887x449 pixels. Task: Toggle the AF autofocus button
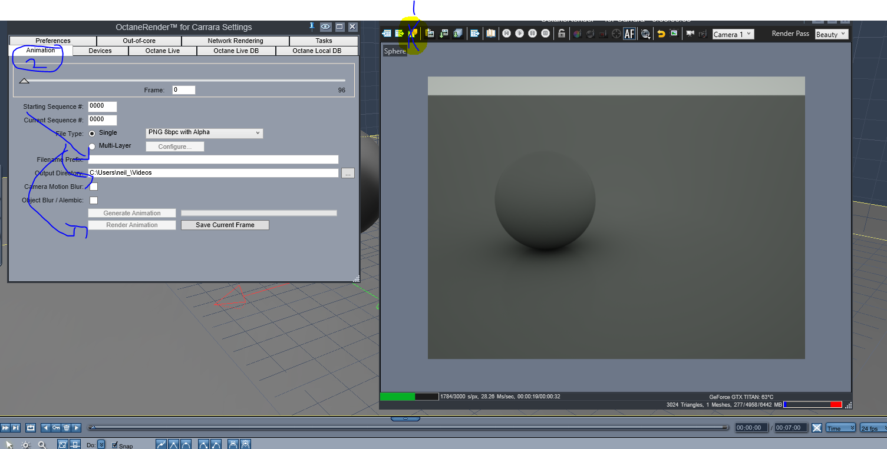click(629, 34)
